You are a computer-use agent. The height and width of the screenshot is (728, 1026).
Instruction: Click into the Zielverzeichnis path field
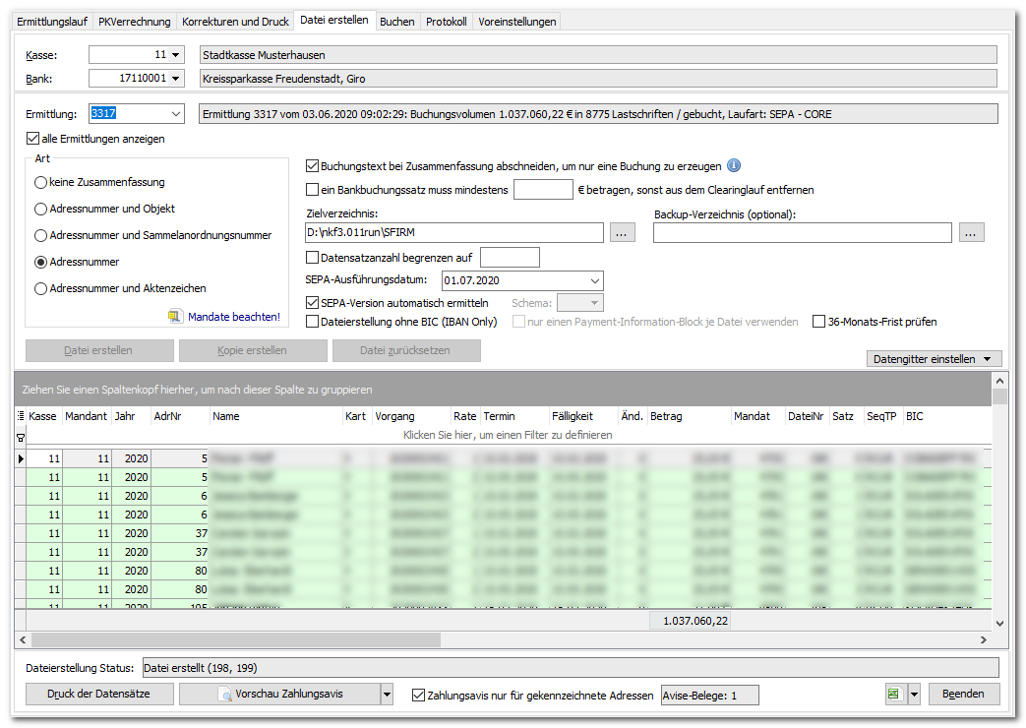(454, 232)
